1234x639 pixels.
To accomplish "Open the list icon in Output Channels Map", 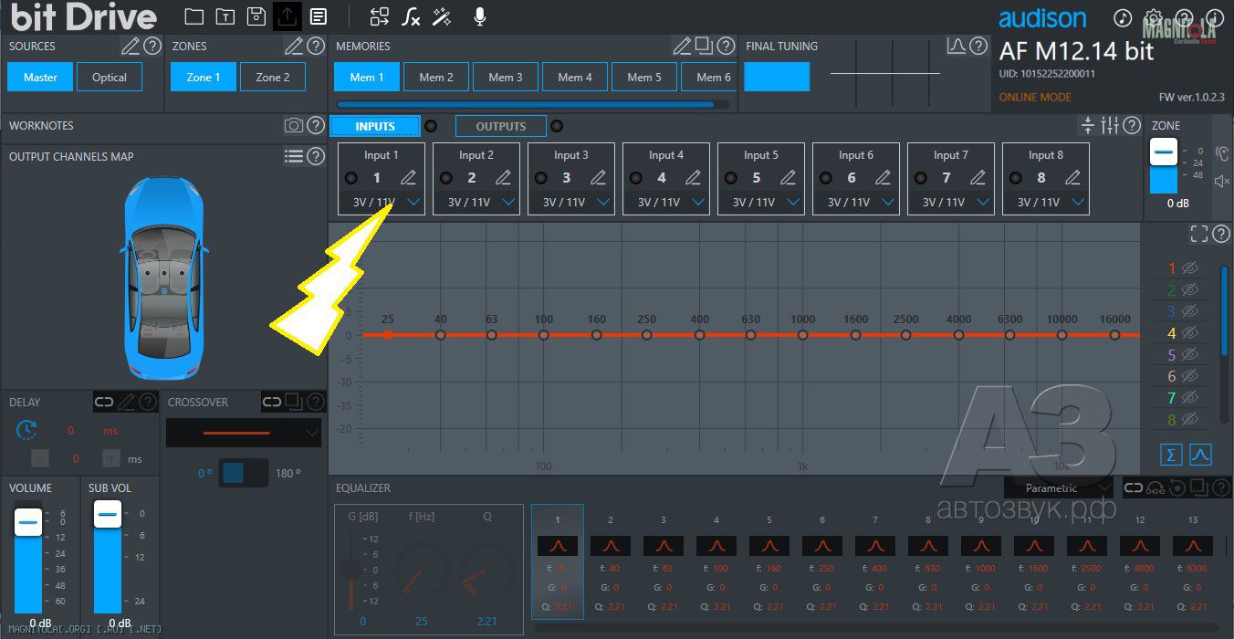I will (294, 157).
